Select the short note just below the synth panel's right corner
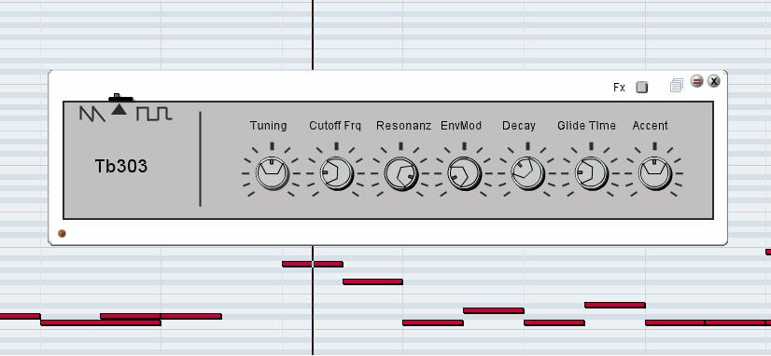The width and height of the screenshot is (771, 356). point(768,252)
